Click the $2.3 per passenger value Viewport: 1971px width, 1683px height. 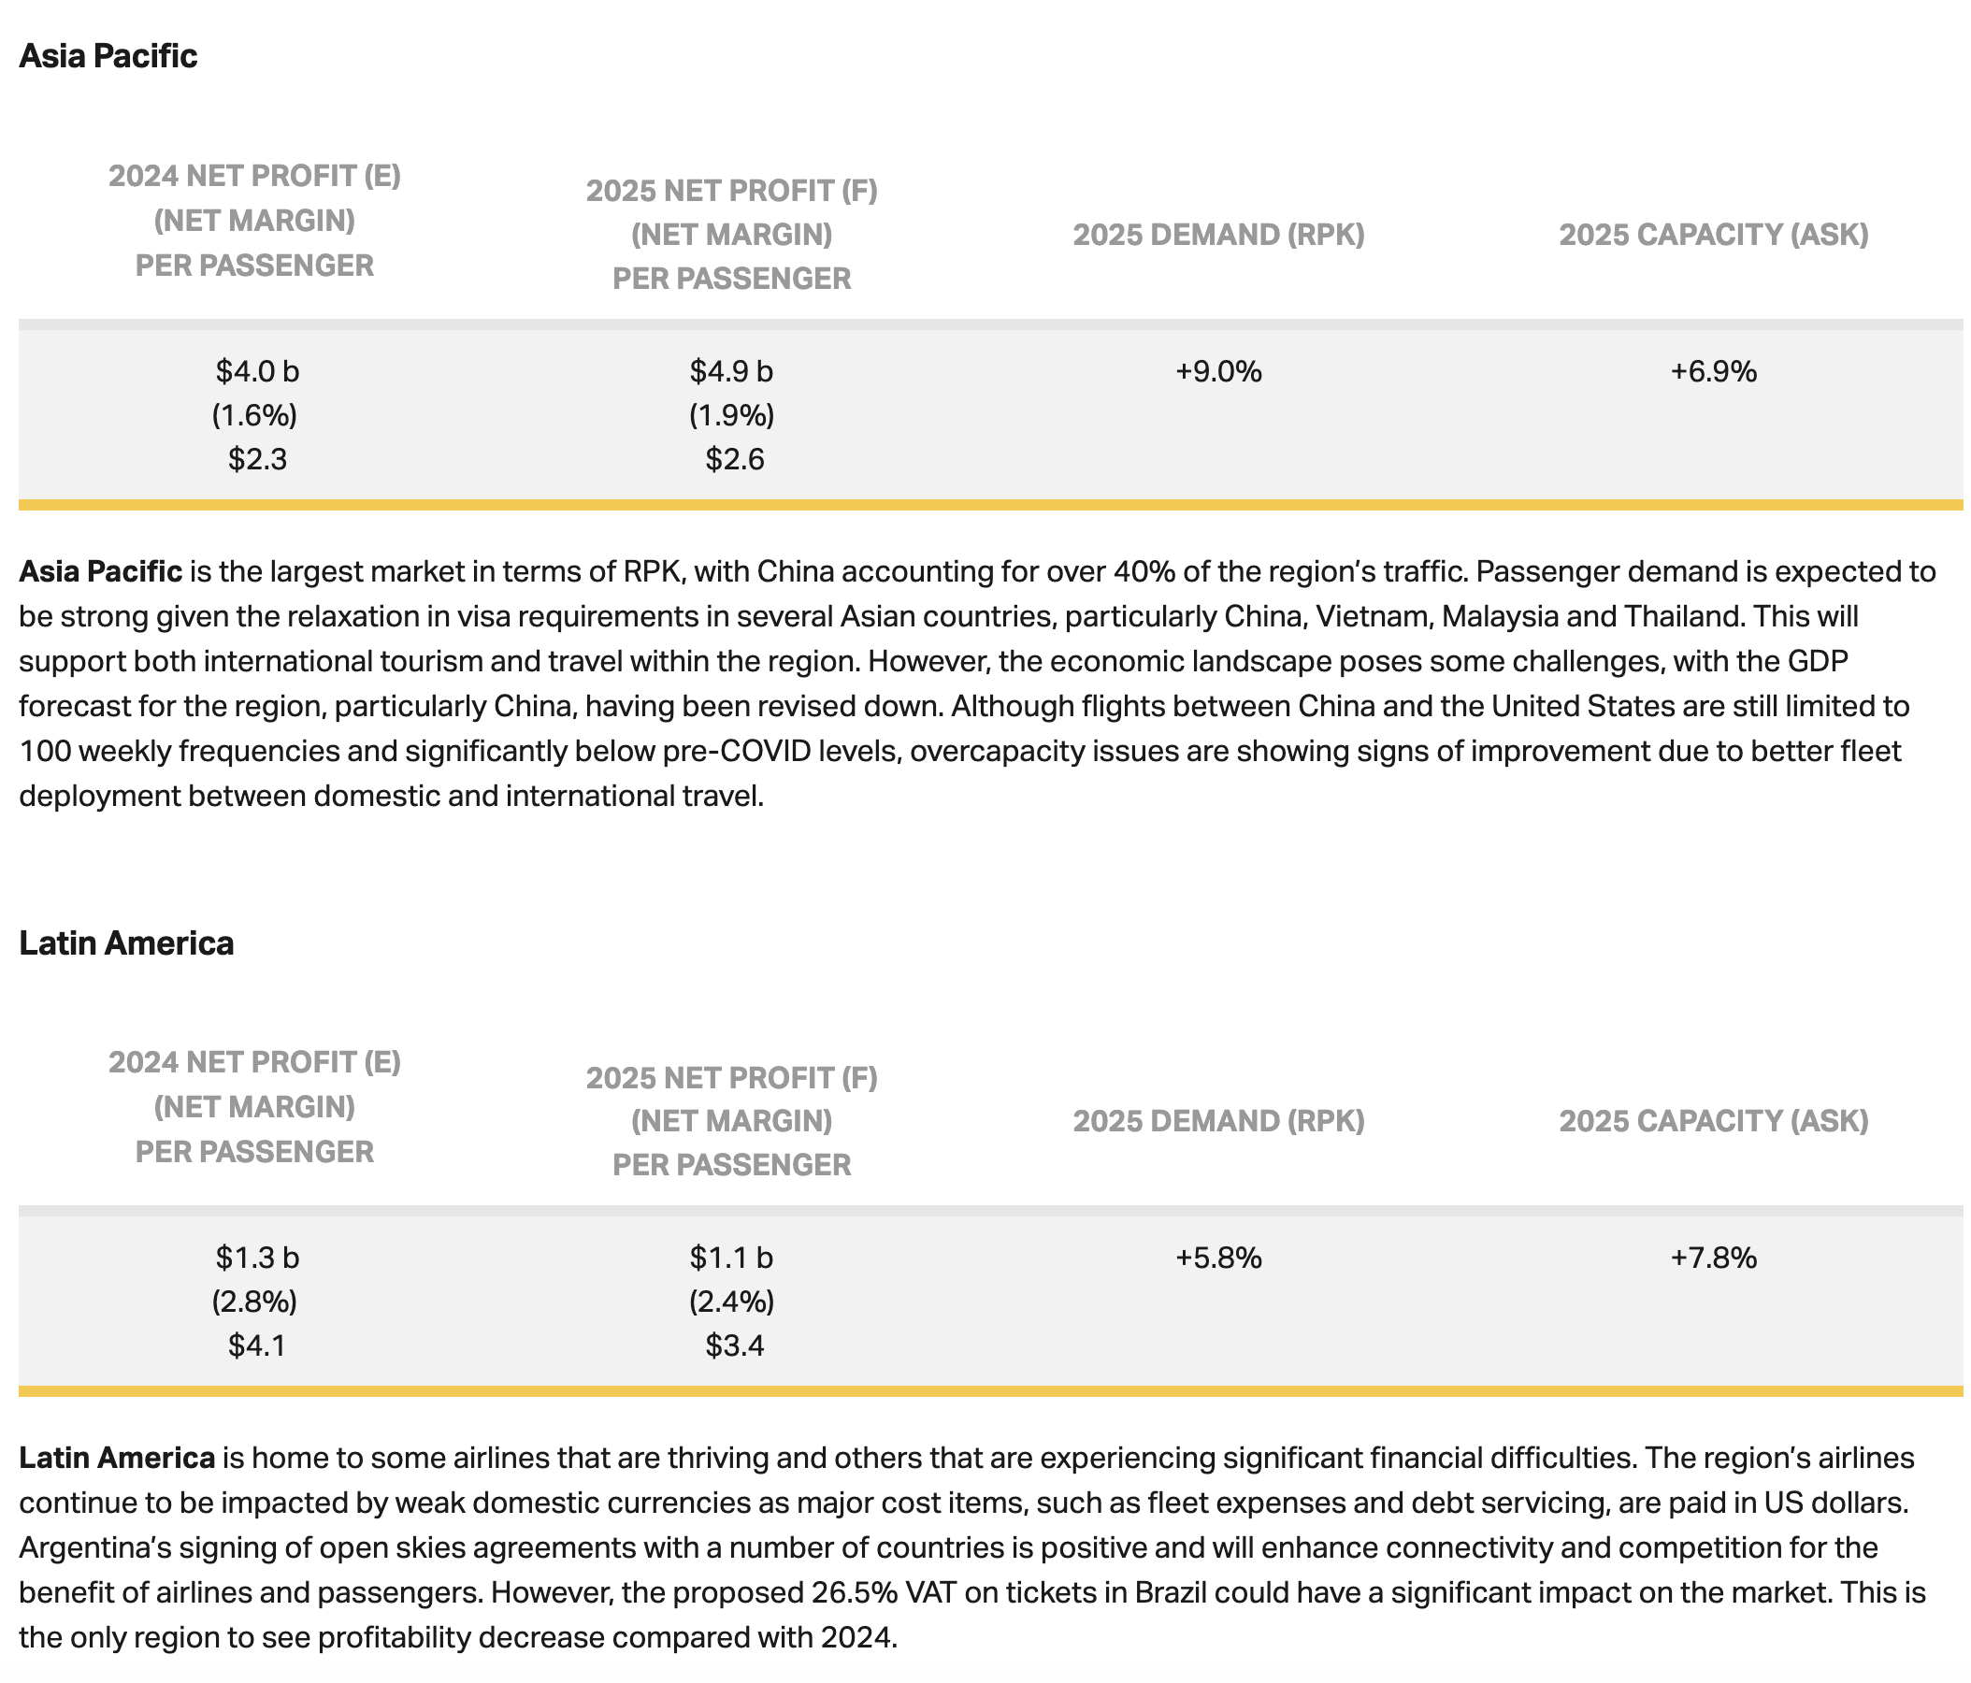(x=257, y=459)
